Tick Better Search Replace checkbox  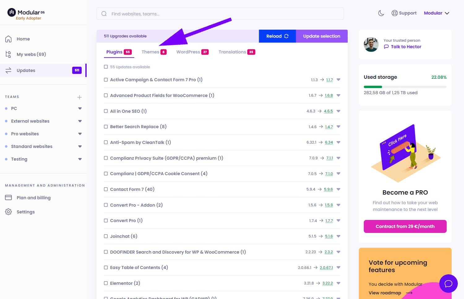pyautogui.click(x=106, y=127)
